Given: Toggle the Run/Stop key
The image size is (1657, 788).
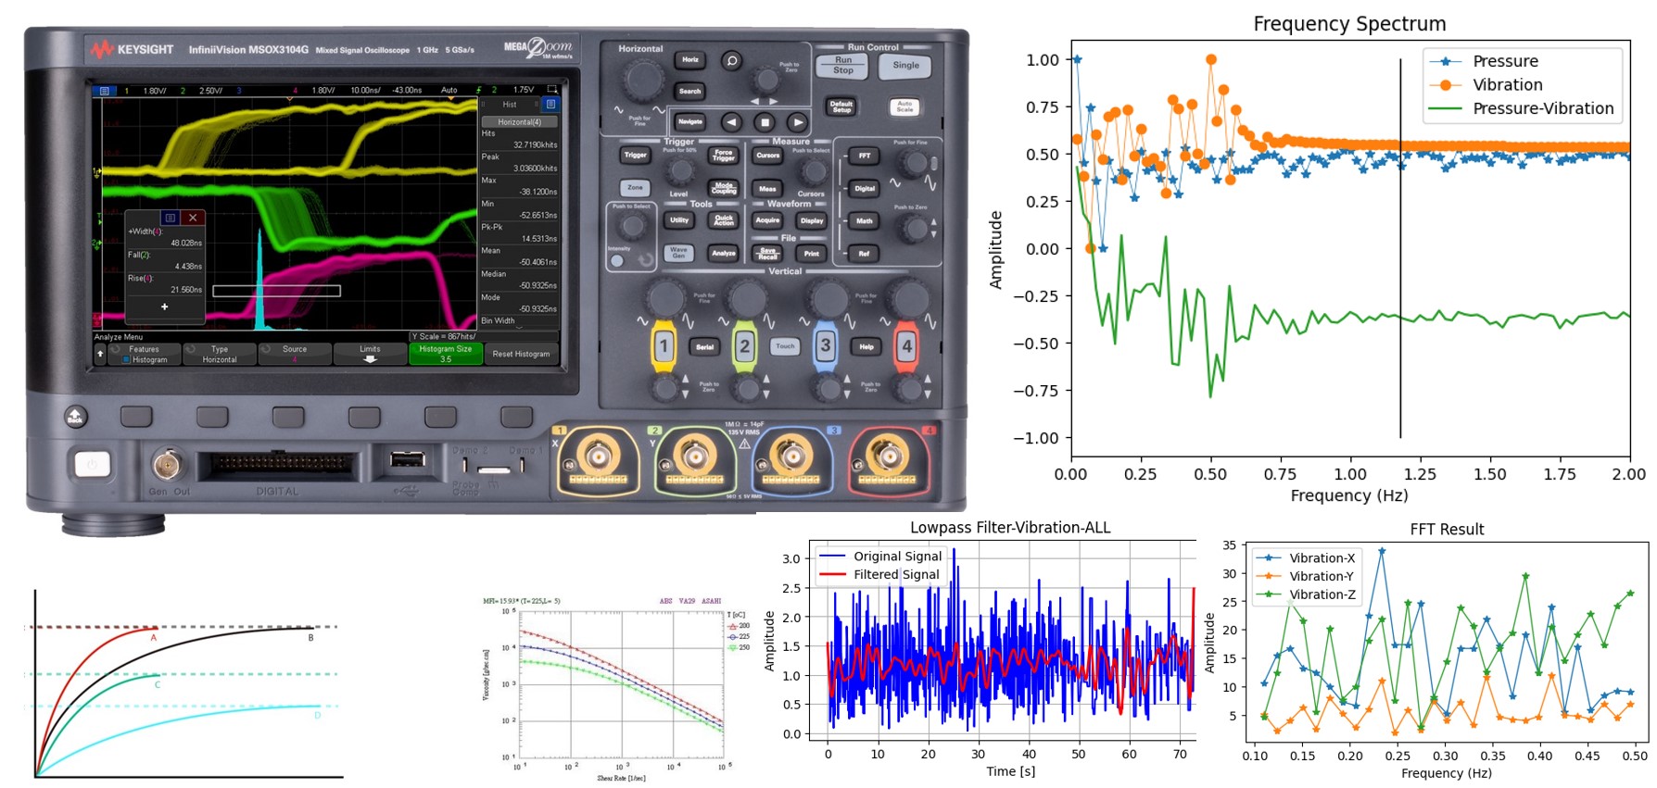Looking at the screenshot, I should [843, 66].
